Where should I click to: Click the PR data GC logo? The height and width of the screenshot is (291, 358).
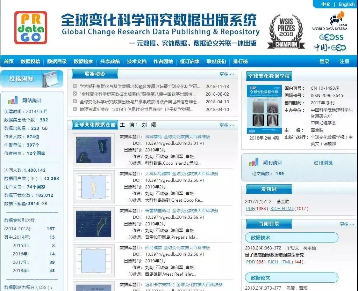[x=31, y=28]
